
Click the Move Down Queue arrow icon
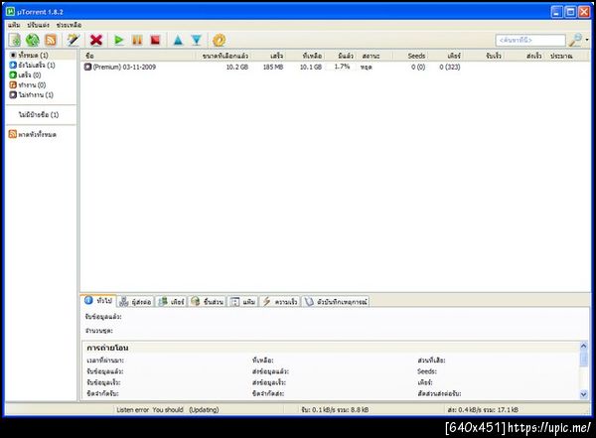point(196,40)
